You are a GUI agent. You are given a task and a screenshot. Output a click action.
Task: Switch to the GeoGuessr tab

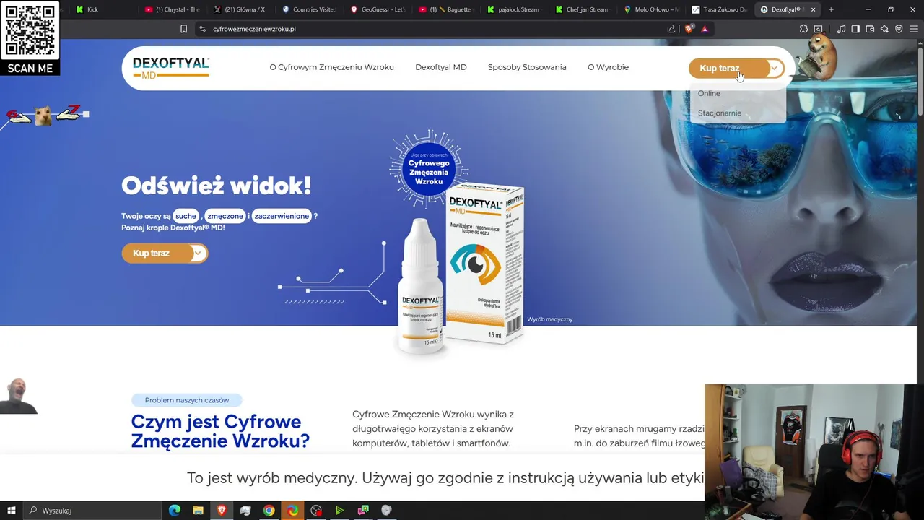tap(378, 9)
